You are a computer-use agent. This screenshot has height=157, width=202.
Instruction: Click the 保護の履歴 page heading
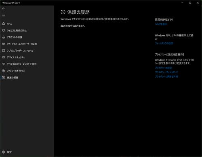(x=78, y=12)
